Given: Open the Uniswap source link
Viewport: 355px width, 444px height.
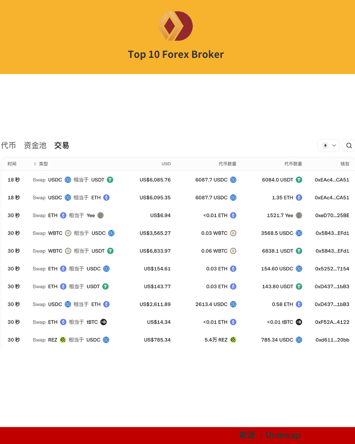Looking at the screenshot, I should (x=283, y=435).
